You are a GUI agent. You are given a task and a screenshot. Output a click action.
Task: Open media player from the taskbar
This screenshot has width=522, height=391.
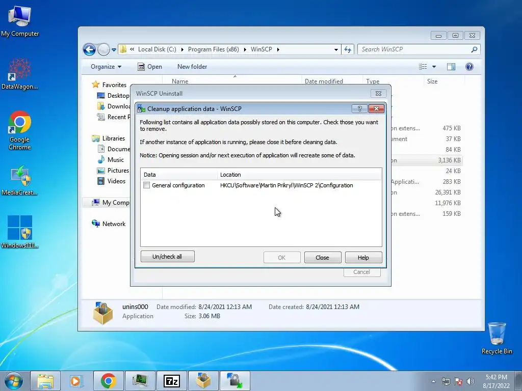tap(76, 381)
